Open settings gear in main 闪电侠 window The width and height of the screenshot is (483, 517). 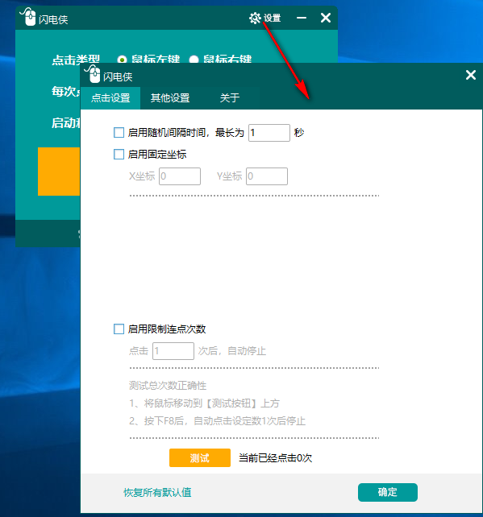tap(255, 19)
